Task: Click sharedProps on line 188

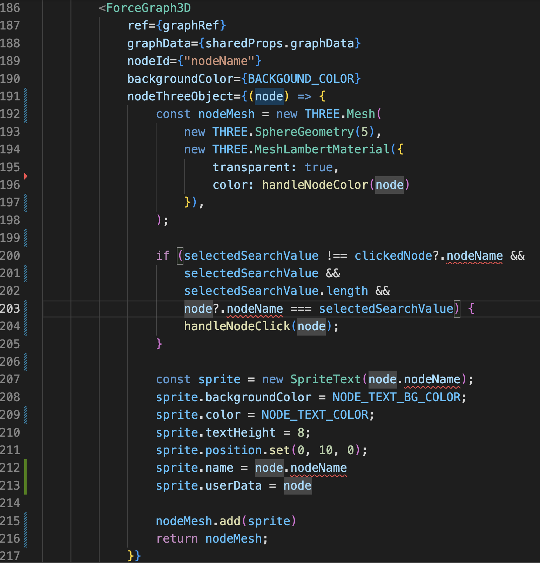Action: click(244, 43)
